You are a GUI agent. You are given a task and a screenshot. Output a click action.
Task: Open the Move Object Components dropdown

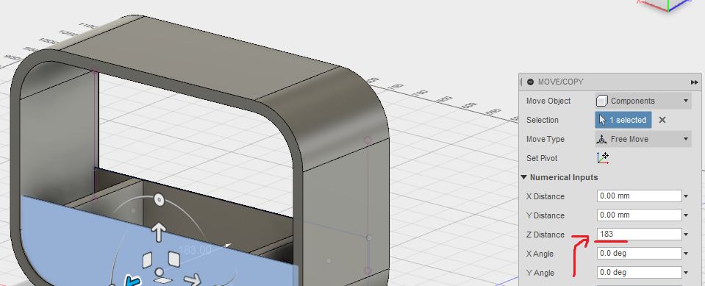click(643, 101)
